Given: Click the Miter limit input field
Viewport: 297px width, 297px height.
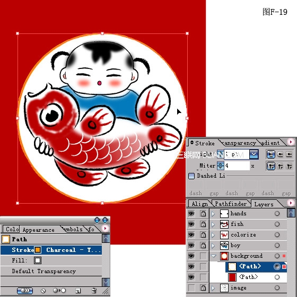Looking at the screenshot, I should [237, 166].
